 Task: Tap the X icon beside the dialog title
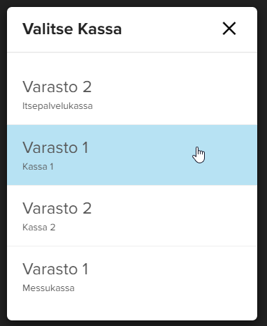tap(229, 29)
